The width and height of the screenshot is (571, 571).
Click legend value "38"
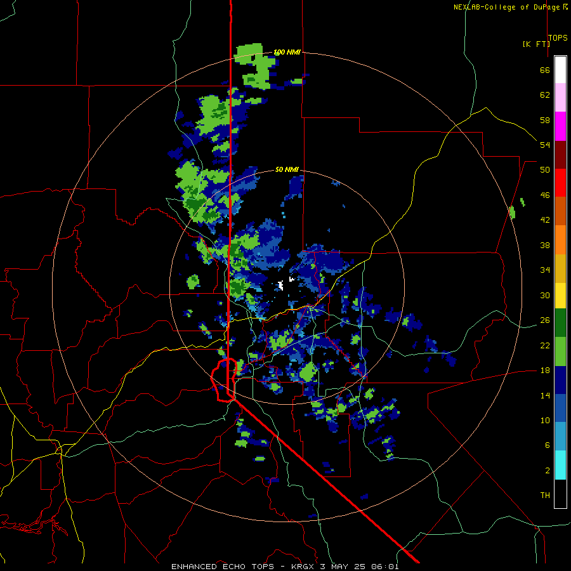point(545,245)
